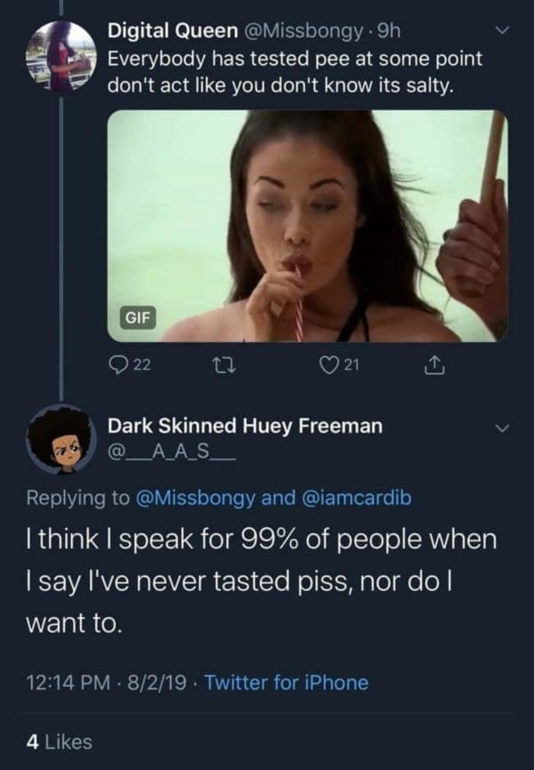The width and height of the screenshot is (534, 770).
Task: Open chevron menu on Huey Freeman's reply
Action: 503,428
